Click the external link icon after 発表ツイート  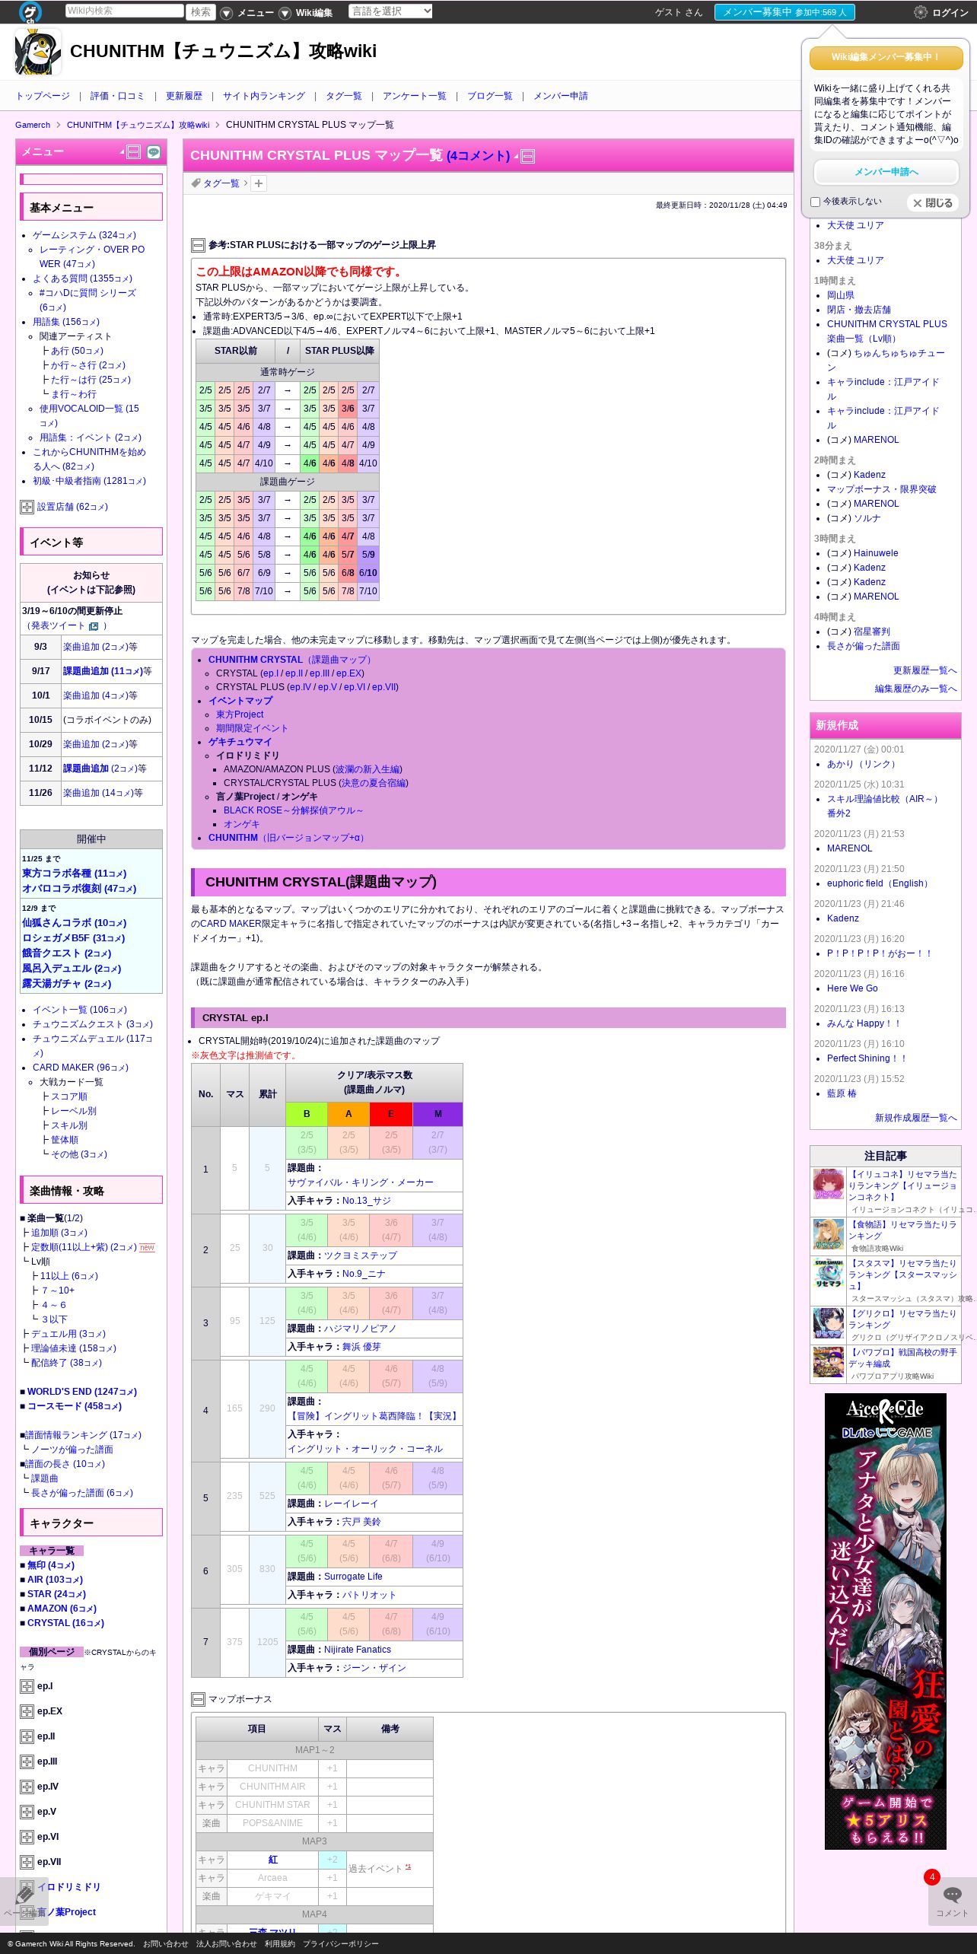tap(94, 626)
